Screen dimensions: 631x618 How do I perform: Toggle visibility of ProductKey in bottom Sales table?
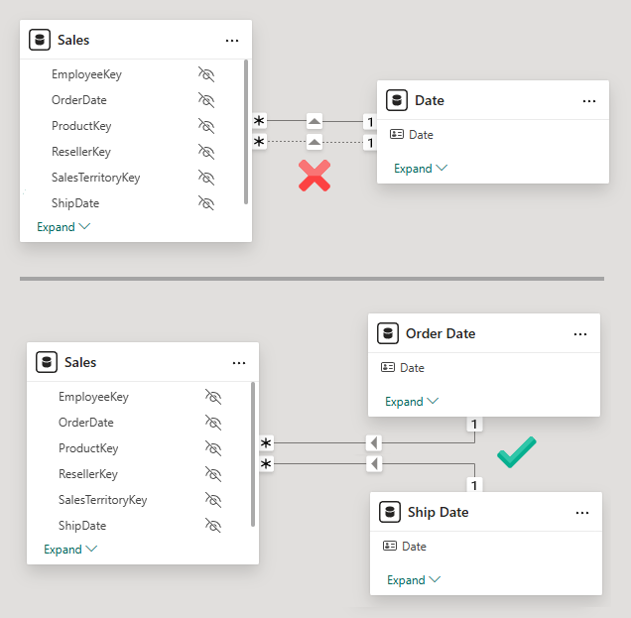213,448
